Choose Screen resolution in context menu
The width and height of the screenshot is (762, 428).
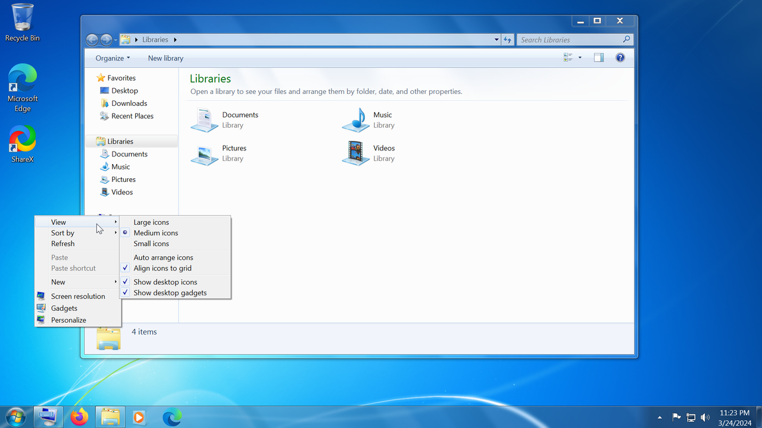coord(78,296)
